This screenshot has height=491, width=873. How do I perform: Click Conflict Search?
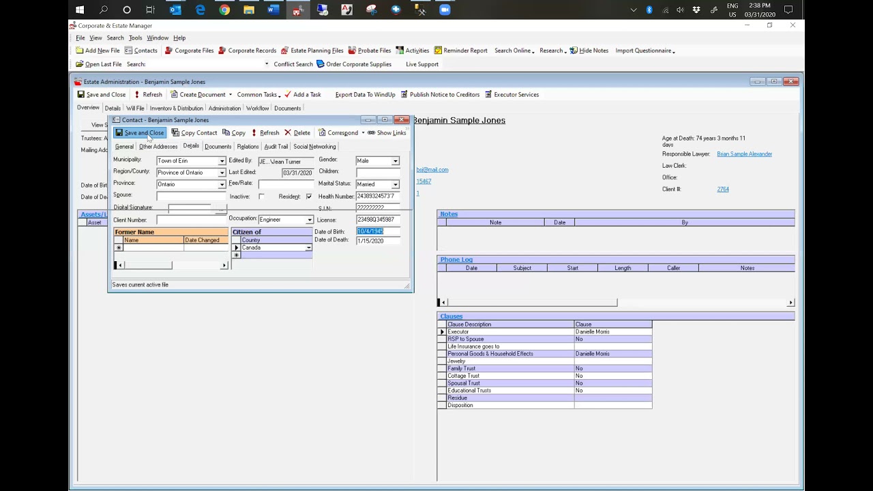293,64
